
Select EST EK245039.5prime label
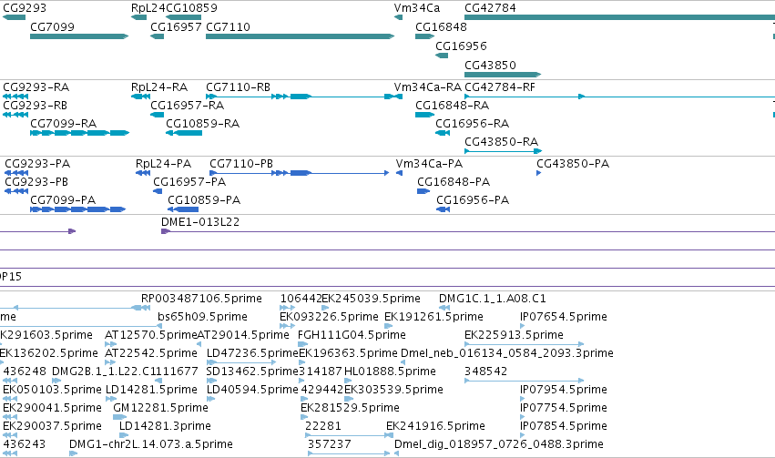(372, 299)
